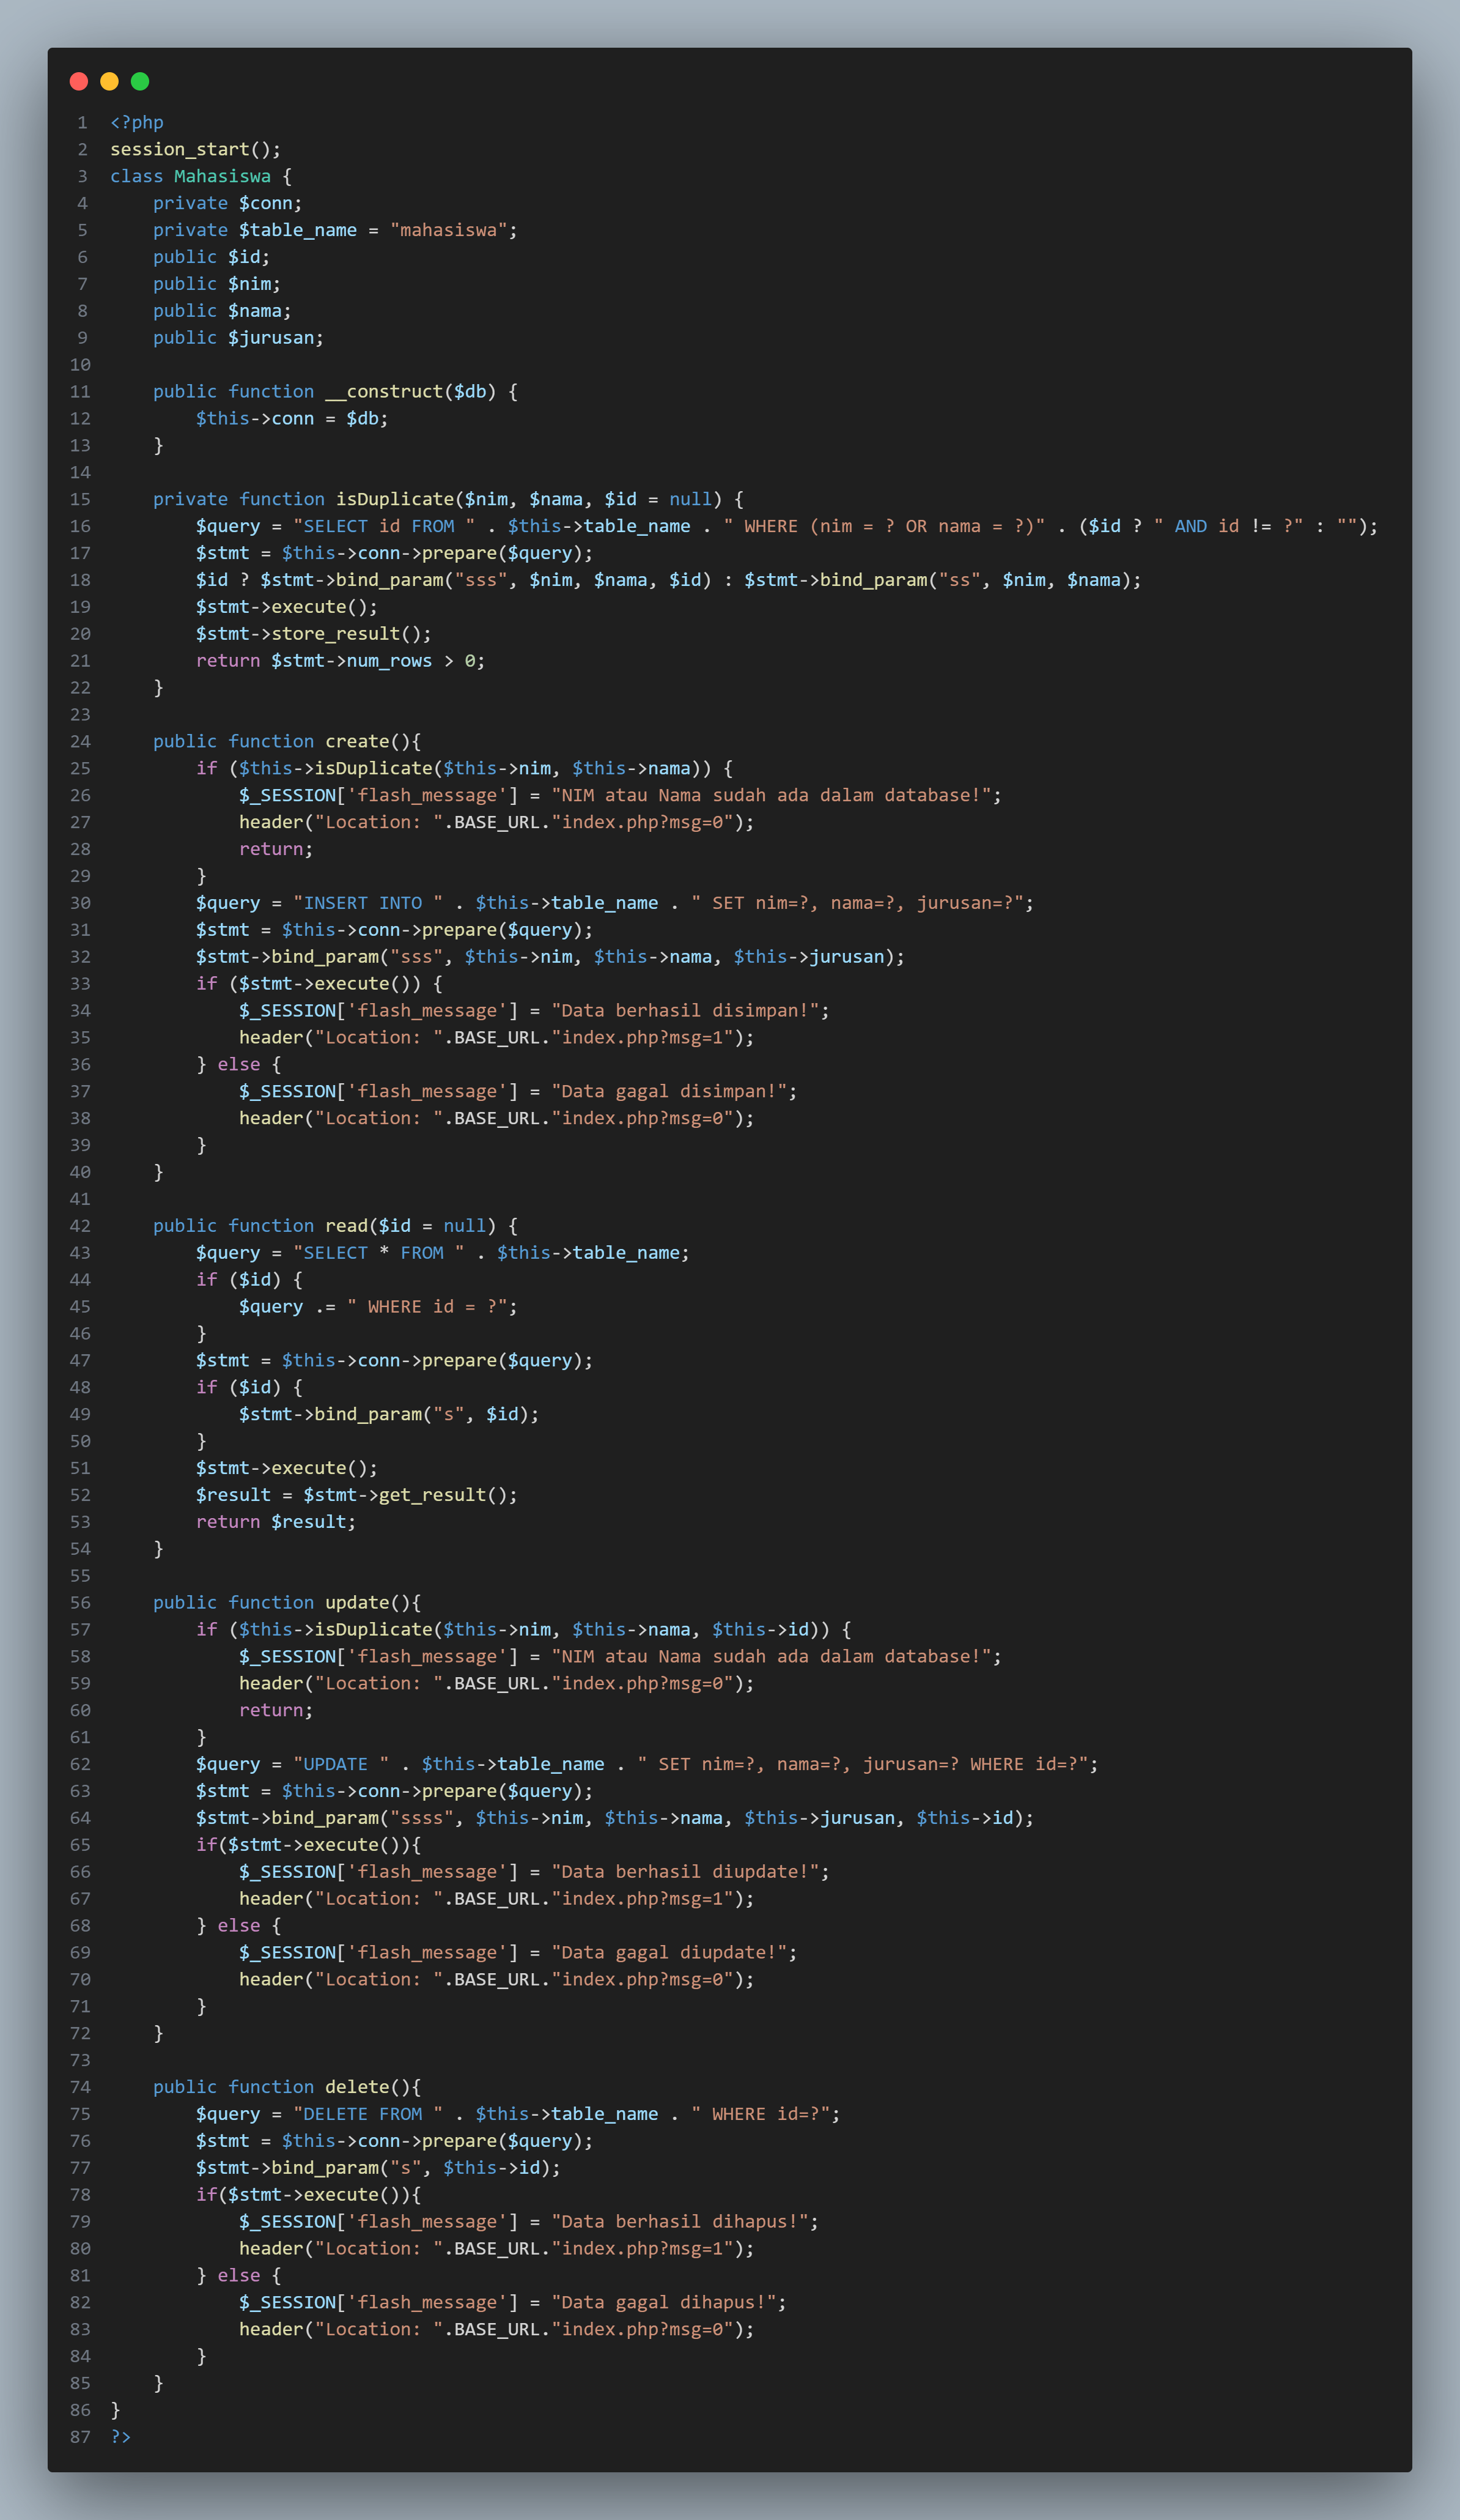
Task: Click the closing PHP tag on line 87
Action: click(120, 2437)
